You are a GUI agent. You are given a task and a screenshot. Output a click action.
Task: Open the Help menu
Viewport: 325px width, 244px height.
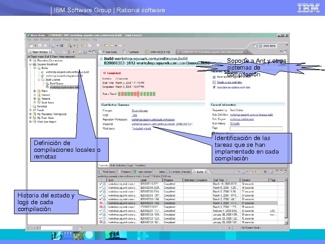click(95, 39)
